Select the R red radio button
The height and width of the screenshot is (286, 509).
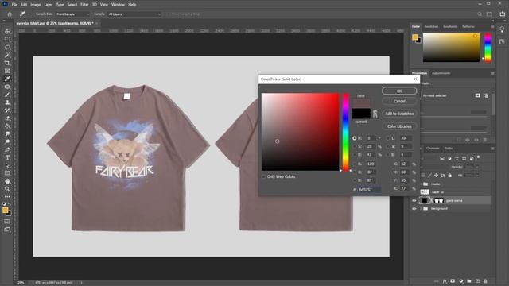(354, 164)
